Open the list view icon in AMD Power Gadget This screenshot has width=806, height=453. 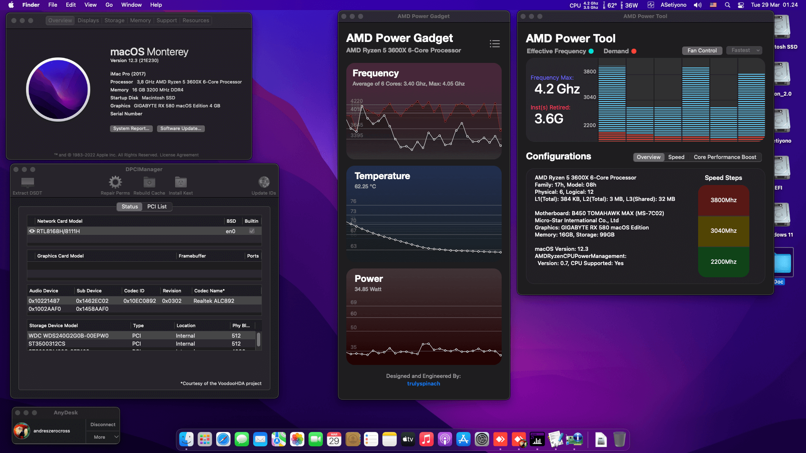pos(495,44)
